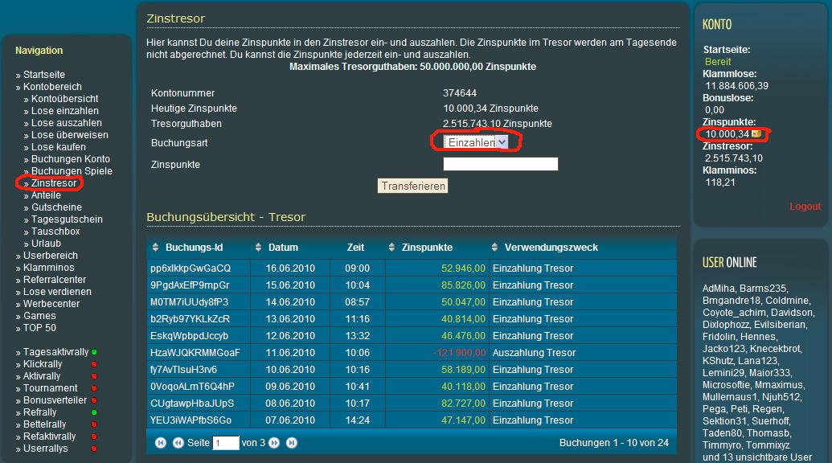Click Klammlose value 11.884.606,39
Viewport: 832px width, 463px height.
[x=736, y=86]
